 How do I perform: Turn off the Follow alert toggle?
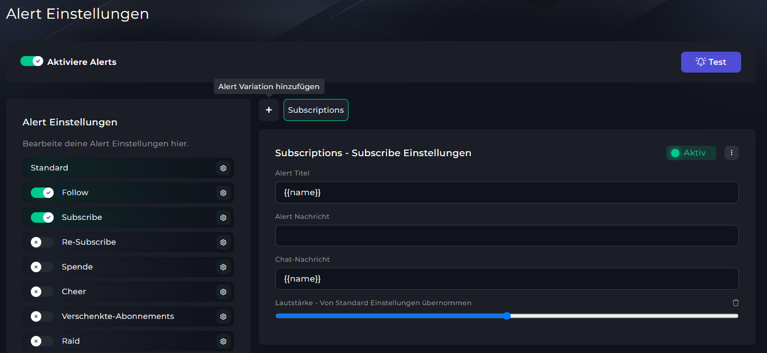(x=42, y=192)
